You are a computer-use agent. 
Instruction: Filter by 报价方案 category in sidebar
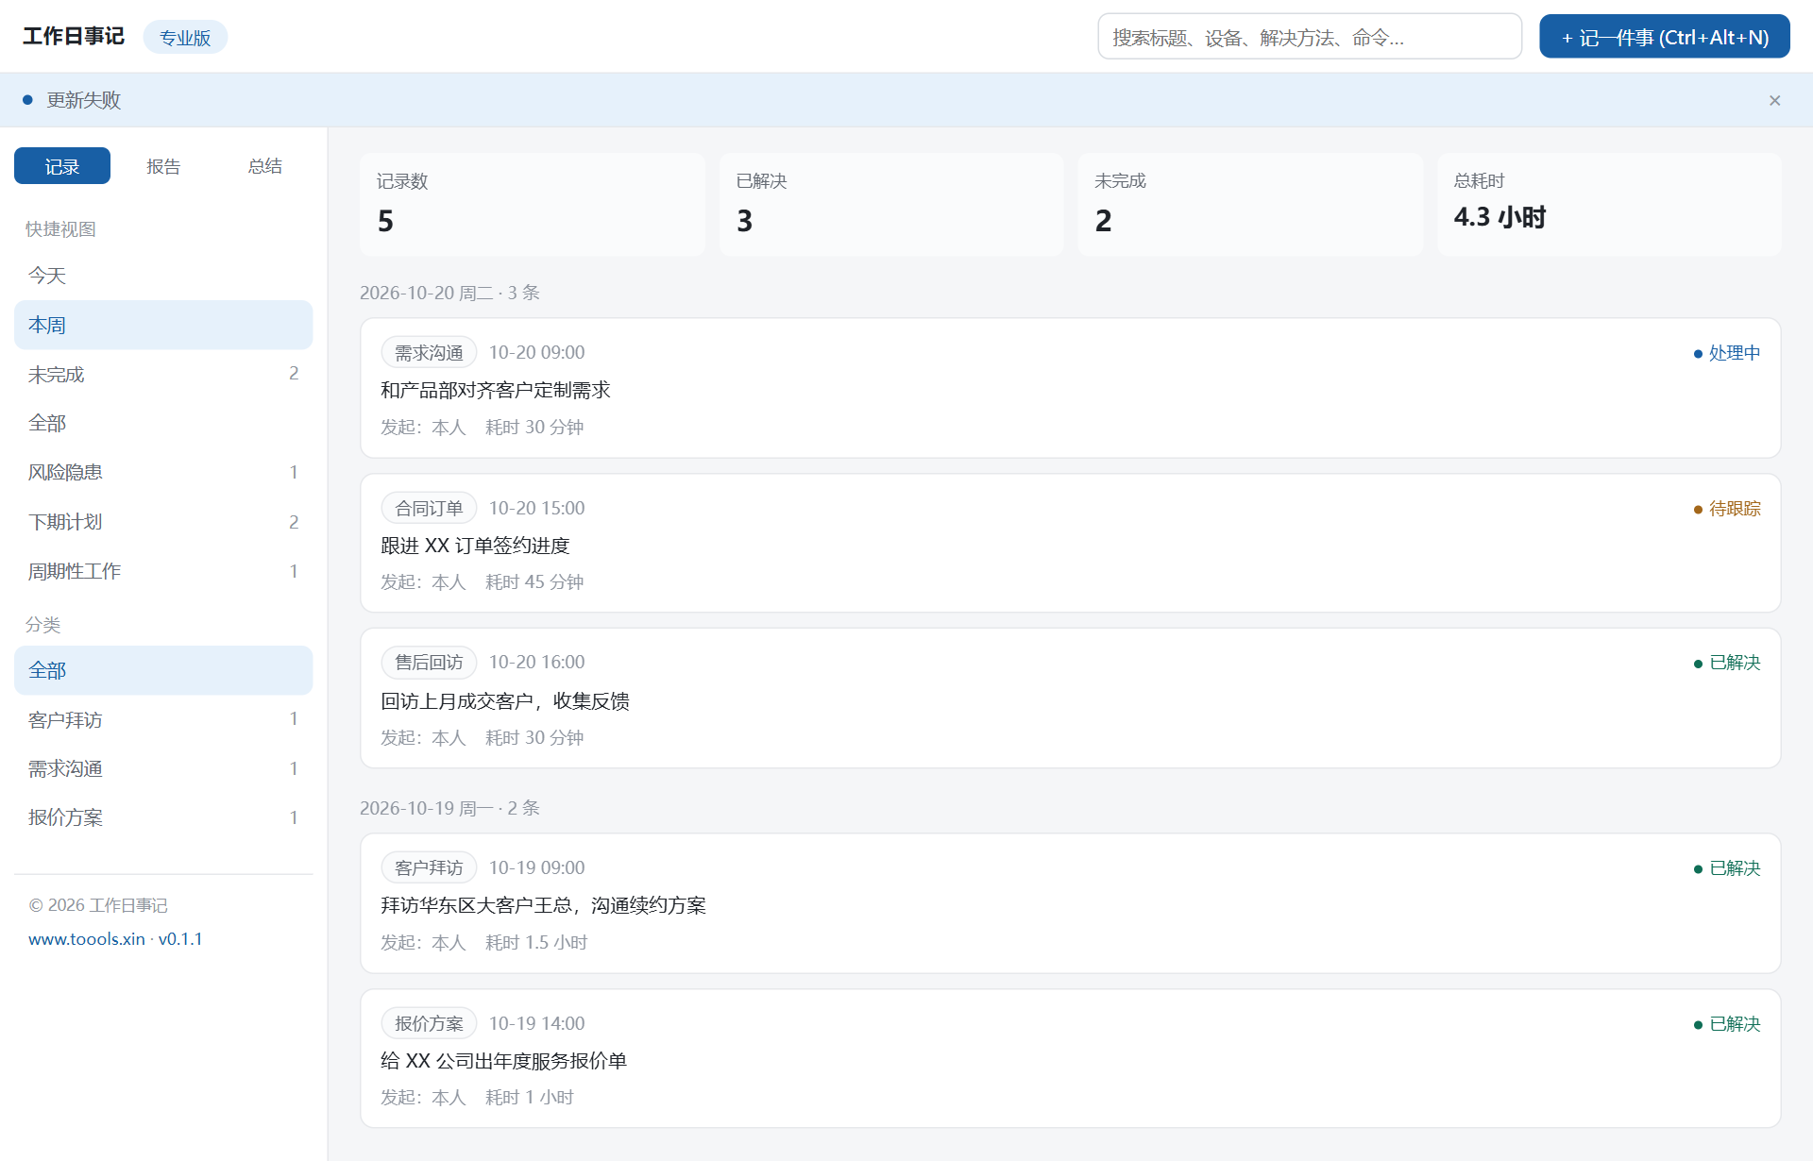pos(163,817)
